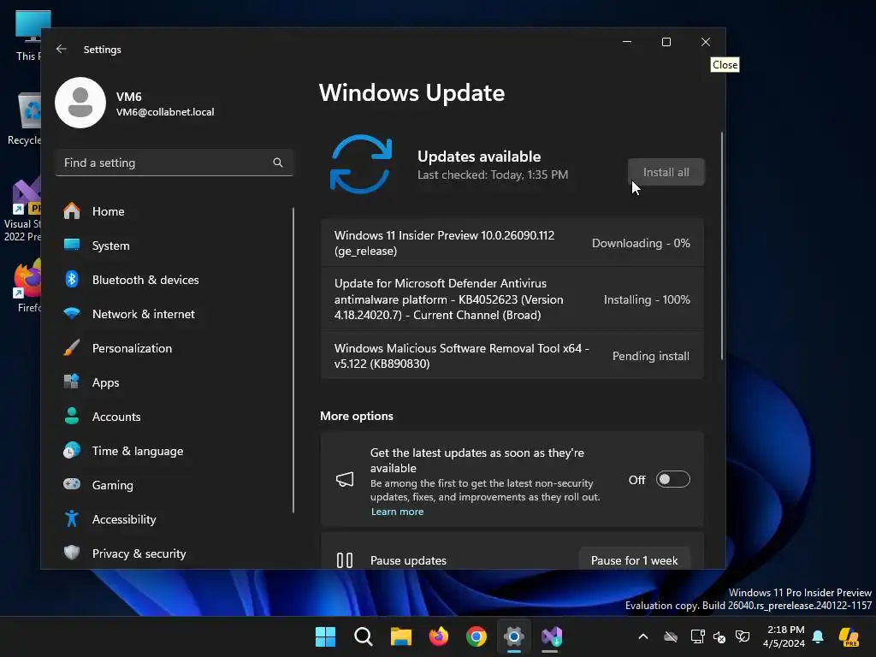
Task: Click the Accessibility figure icon
Action: click(x=72, y=519)
